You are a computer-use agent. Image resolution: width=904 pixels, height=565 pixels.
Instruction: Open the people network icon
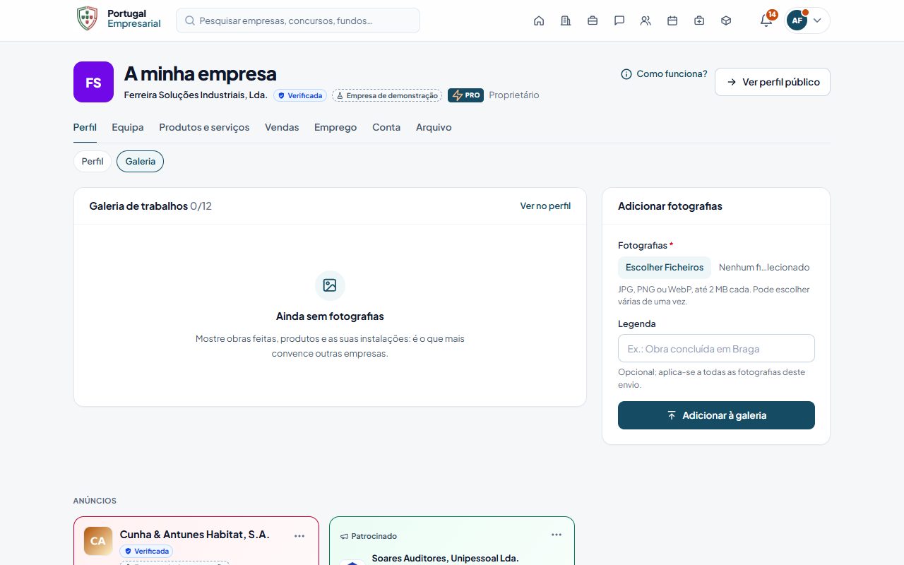coord(646,20)
